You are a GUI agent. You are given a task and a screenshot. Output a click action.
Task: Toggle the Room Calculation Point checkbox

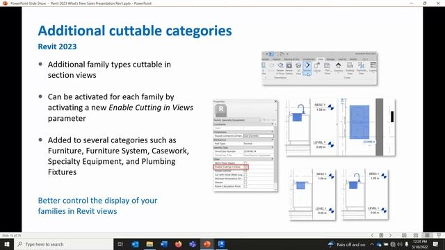245,186
